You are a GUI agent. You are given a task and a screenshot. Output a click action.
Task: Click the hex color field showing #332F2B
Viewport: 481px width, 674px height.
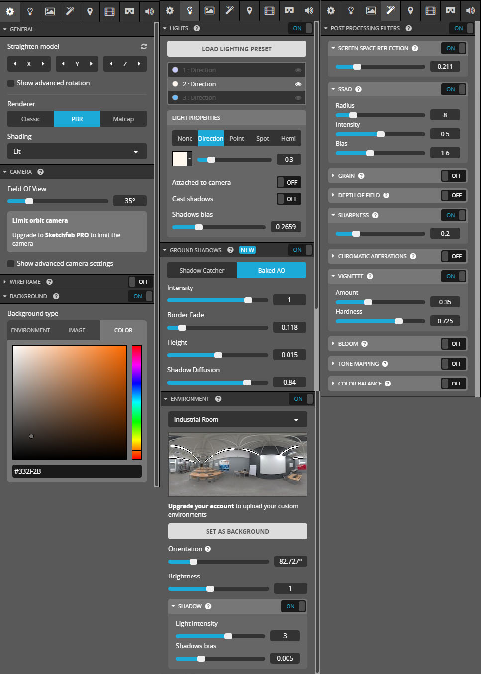coord(77,471)
